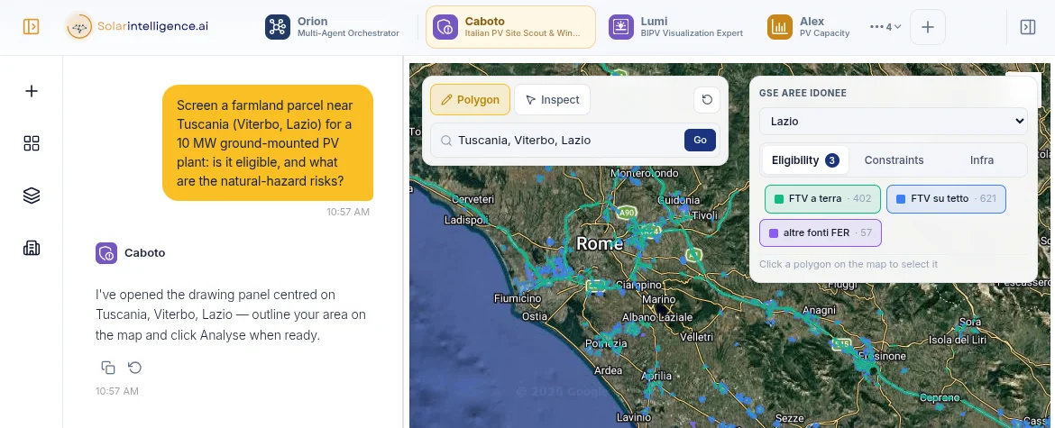Click the Caboto avatar in chat
The image size is (1055, 428).
(106, 253)
